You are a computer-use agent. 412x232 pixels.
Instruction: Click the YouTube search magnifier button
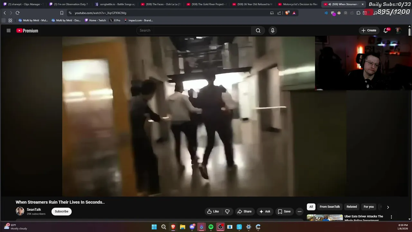(258, 30)
